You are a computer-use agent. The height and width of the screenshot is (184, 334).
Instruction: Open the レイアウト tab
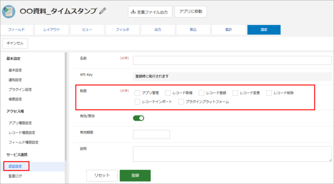point(52,30)
